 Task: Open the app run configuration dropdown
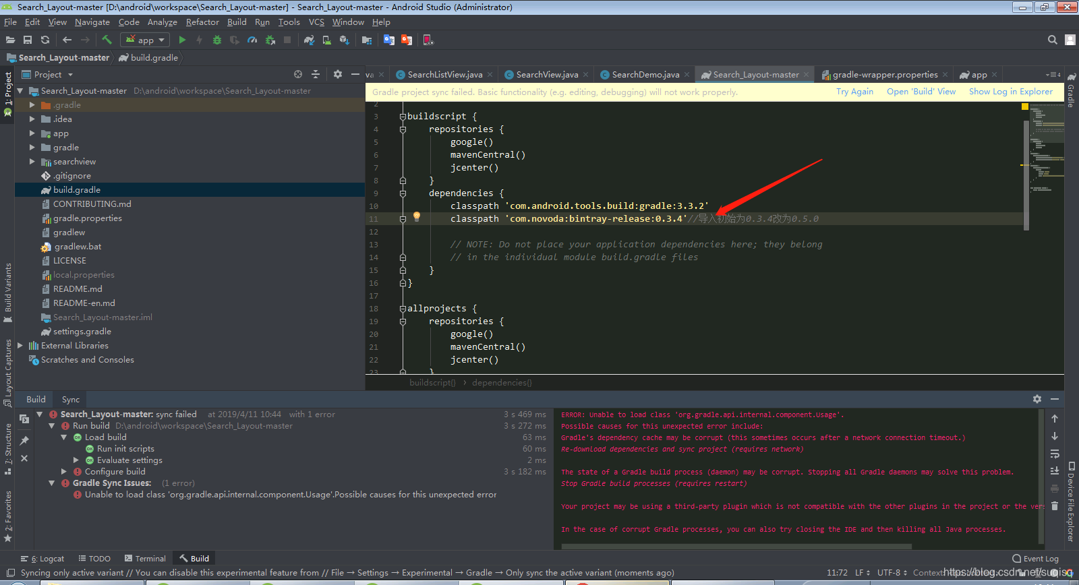pyautogui.click(x=144, y=40)
